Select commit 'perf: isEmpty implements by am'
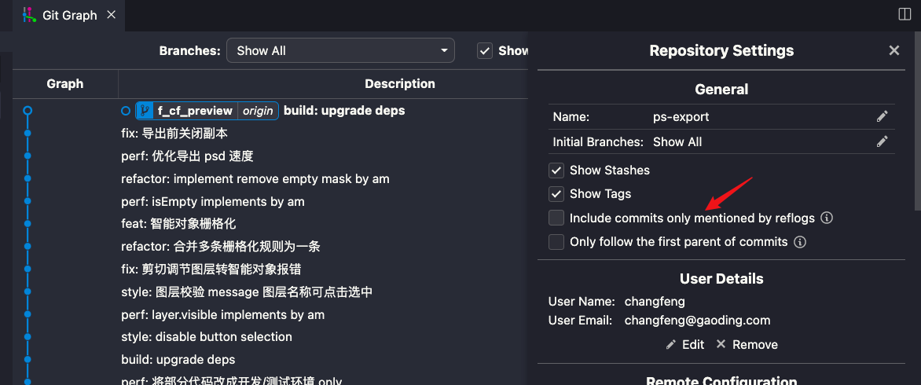Viewport: 921px width, 385px height. (x=213, y=201)
